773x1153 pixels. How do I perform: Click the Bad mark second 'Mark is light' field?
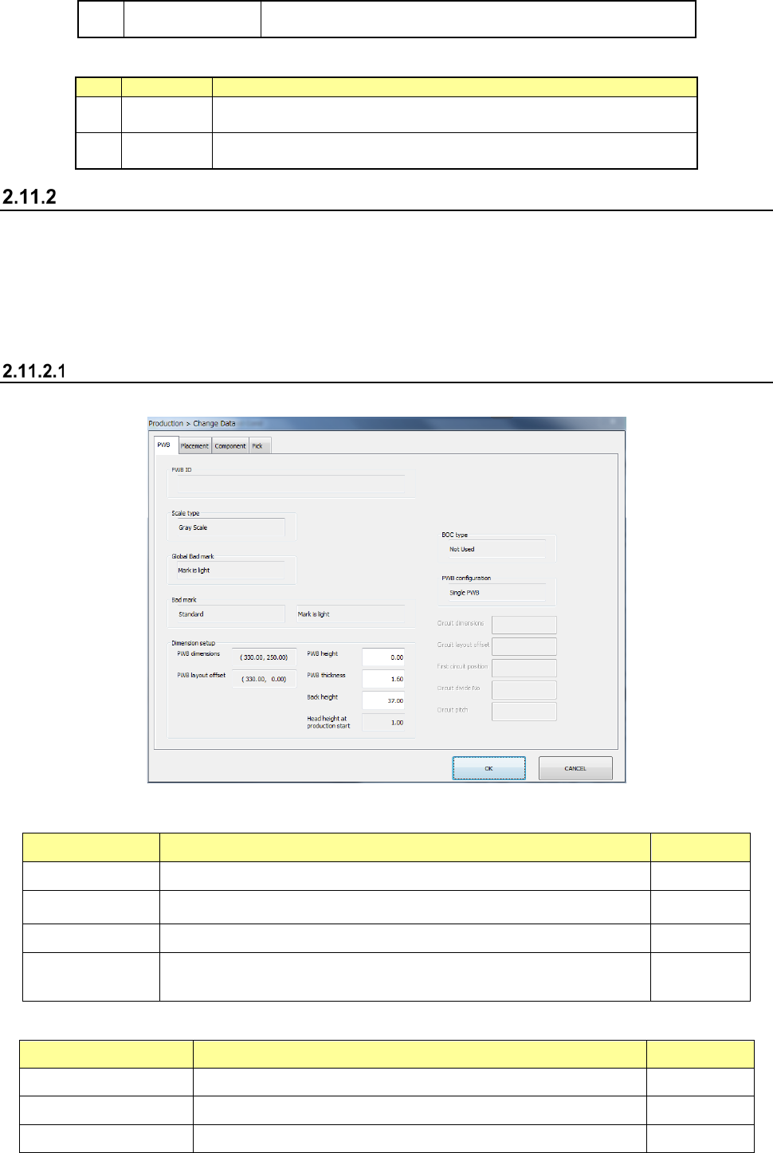tap(351, 614)
